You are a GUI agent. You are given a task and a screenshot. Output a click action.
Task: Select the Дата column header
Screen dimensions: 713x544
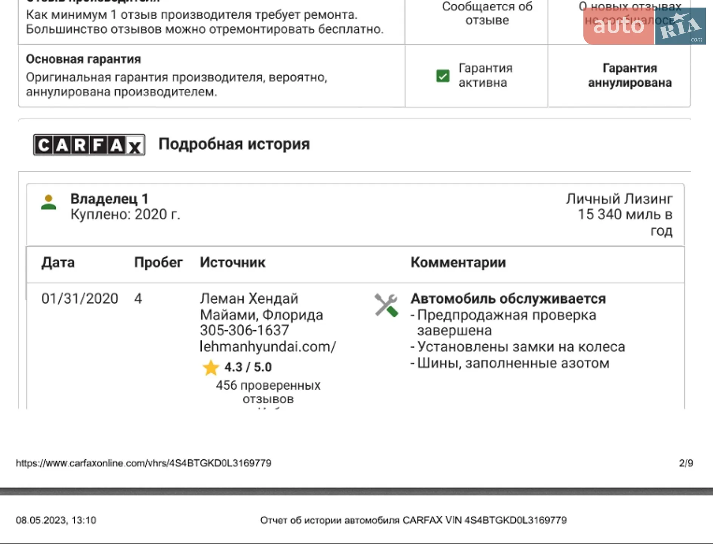(58, 262)
